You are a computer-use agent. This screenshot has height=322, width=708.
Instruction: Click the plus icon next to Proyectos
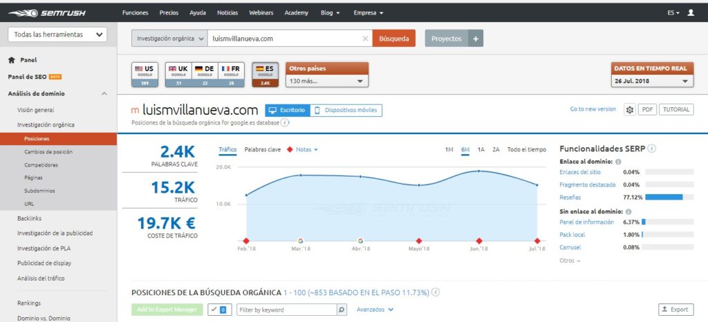coord(475,39)
